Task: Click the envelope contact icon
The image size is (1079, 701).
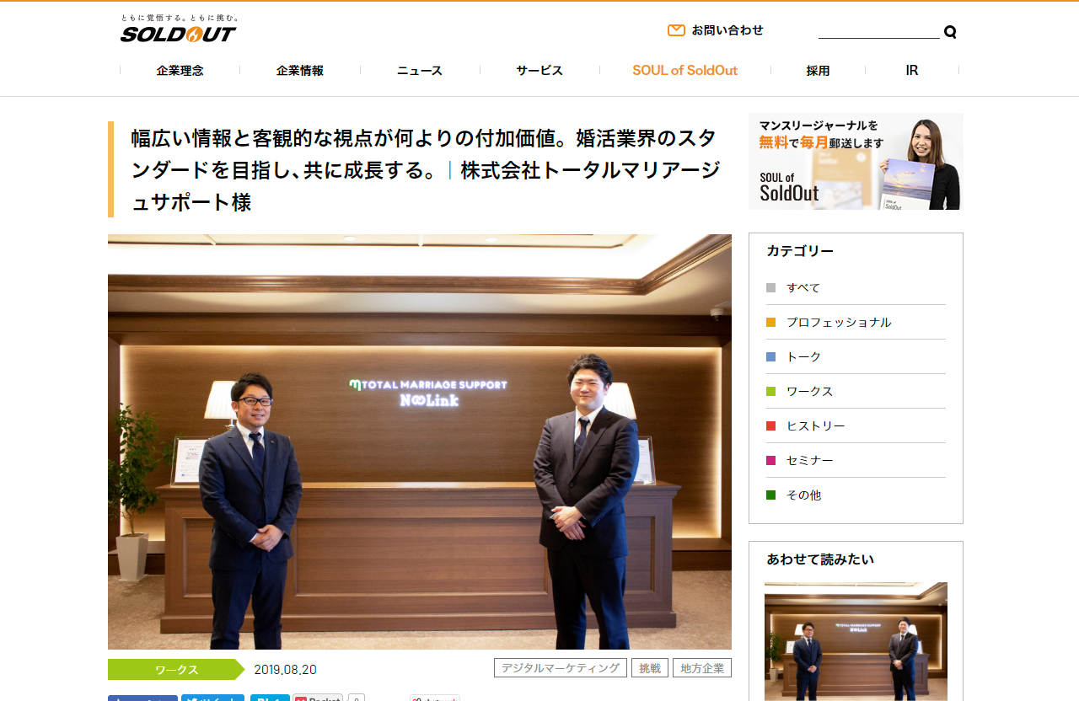Action: 676,30
